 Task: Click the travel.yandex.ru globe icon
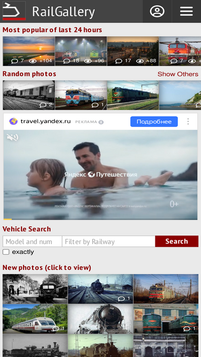[x=13, y=121]
